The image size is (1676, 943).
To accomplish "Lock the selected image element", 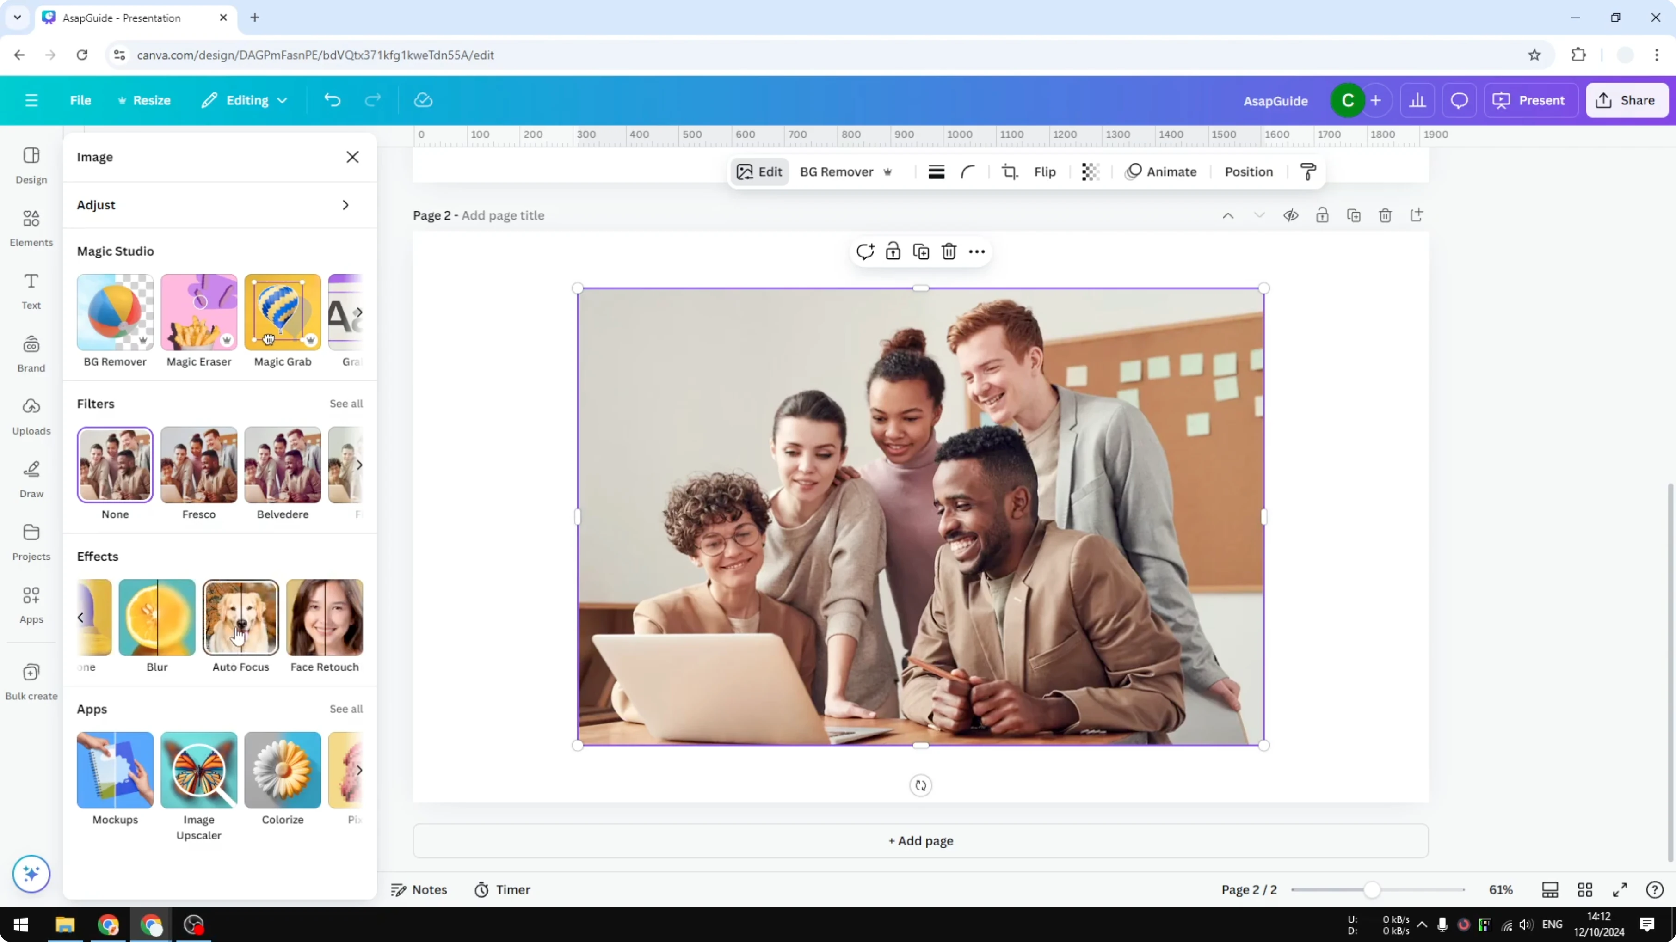I will click(893, 251).
